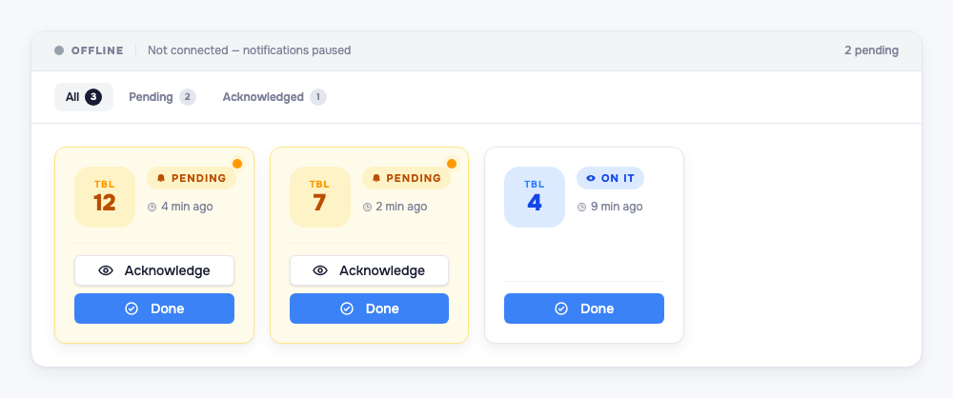Click the bell icon in table 7 Pending pill

tap(376, 178)
